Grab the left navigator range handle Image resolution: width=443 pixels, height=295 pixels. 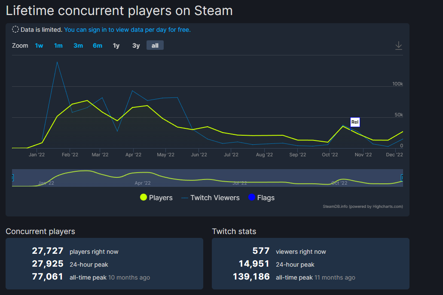click(13, 178)
